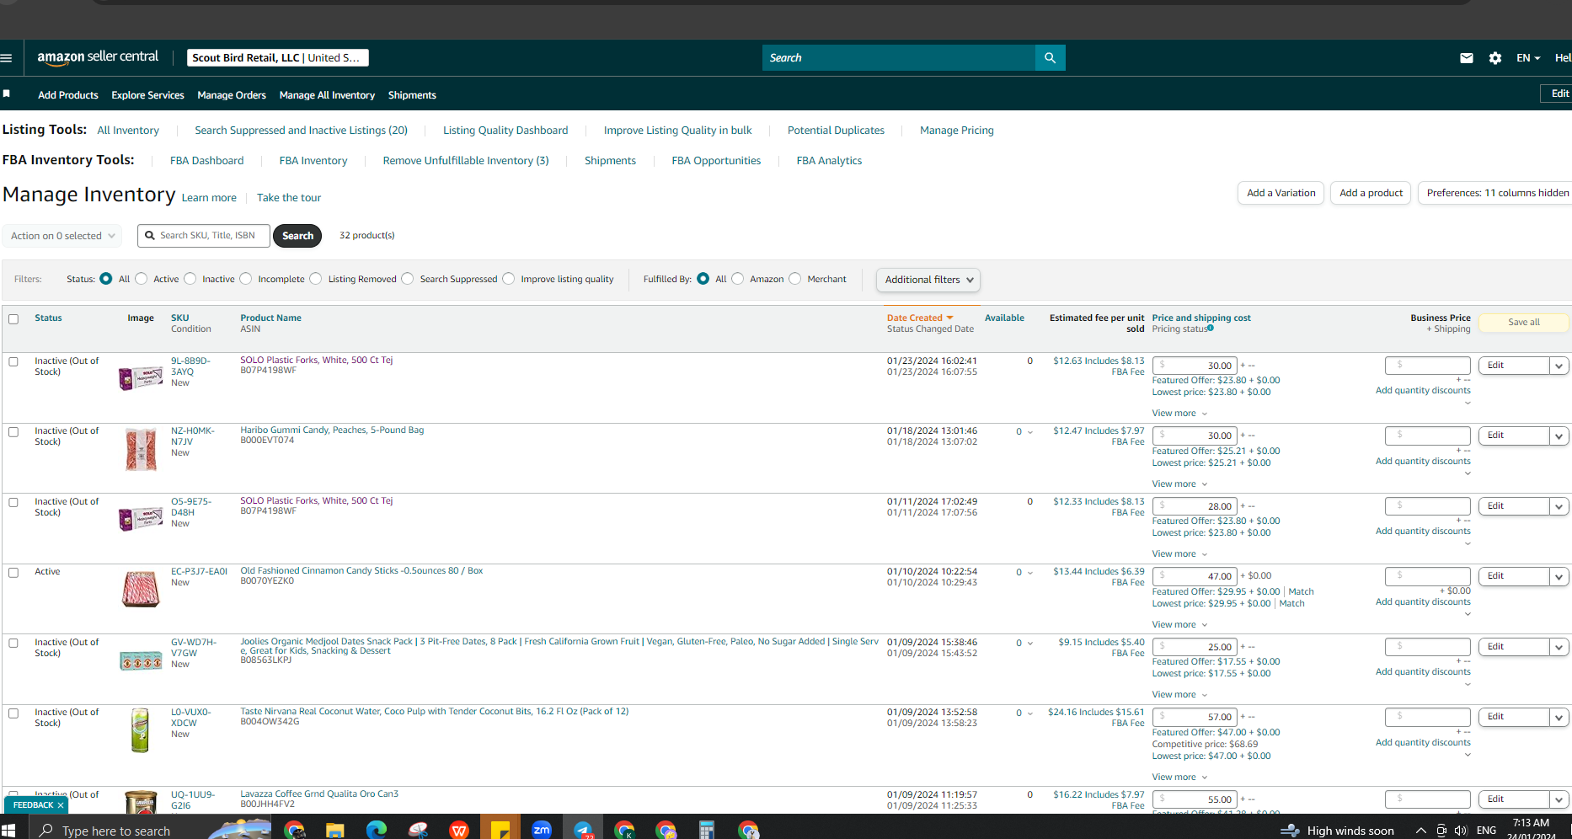Open the Windows Start menu

8,831
